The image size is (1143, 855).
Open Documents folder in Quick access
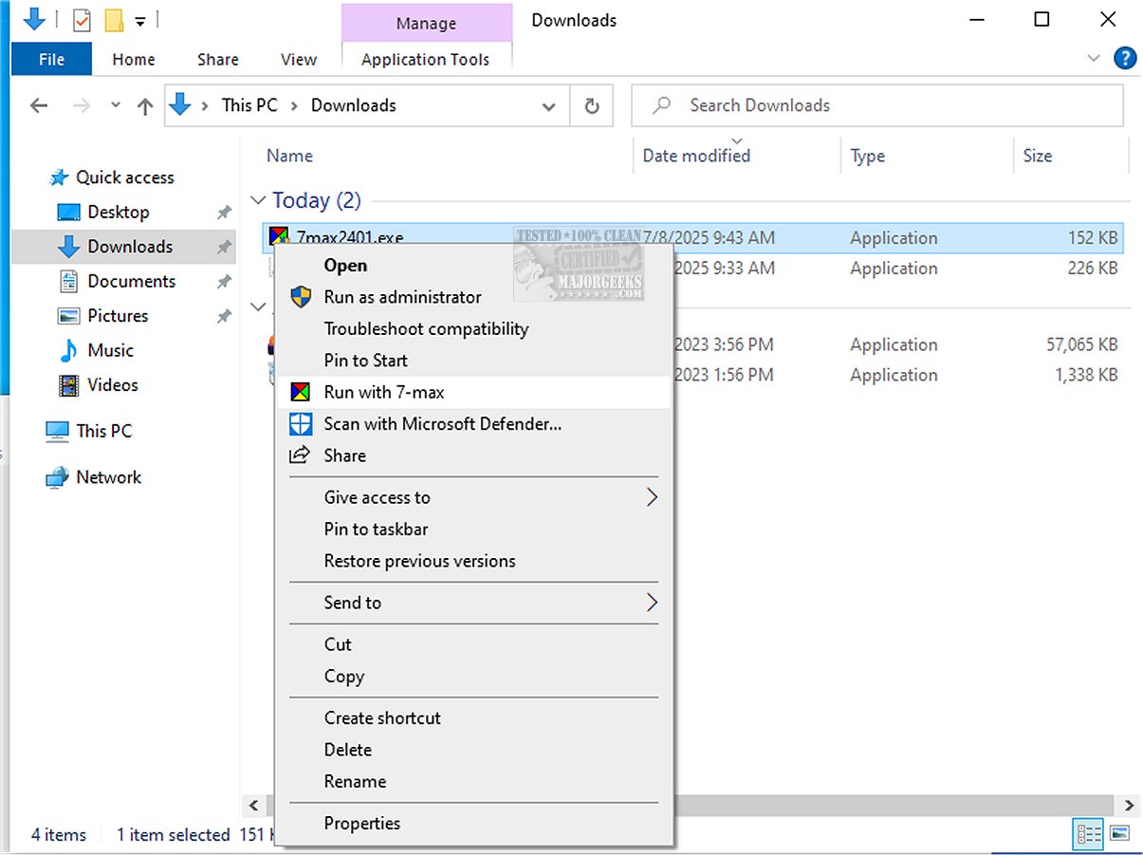point(131,281)
